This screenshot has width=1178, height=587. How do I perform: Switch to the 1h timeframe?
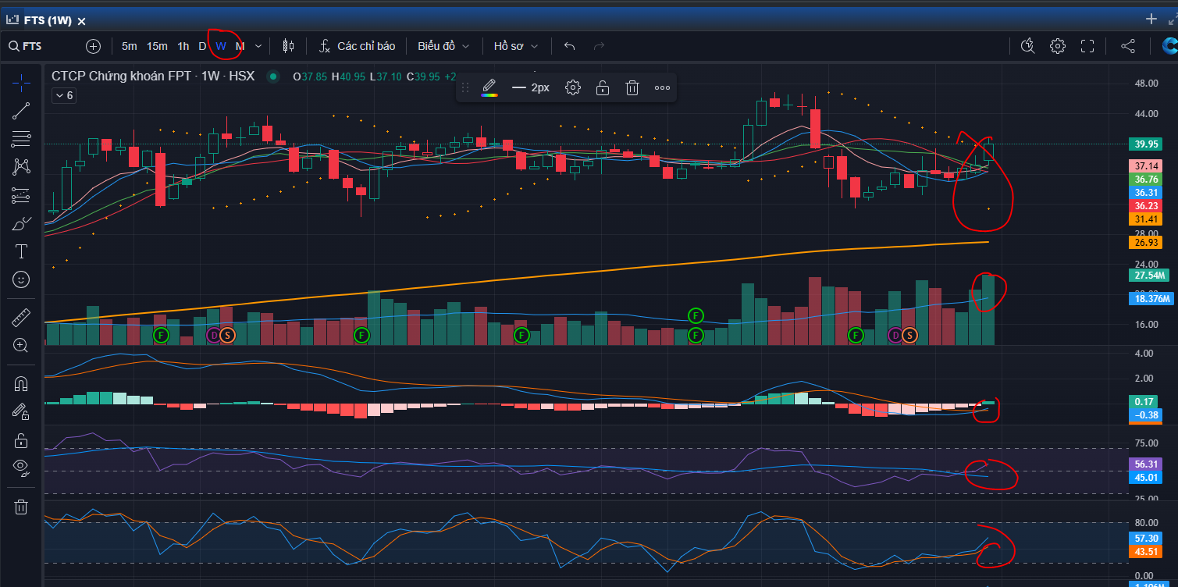point(183,46)
